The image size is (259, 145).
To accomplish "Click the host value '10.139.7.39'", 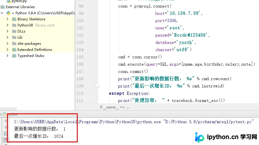I will 185,13.
